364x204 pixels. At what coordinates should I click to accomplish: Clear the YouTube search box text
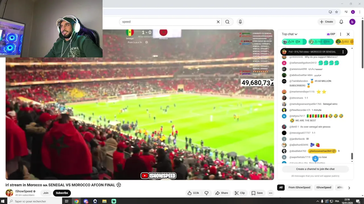point(218,22)
